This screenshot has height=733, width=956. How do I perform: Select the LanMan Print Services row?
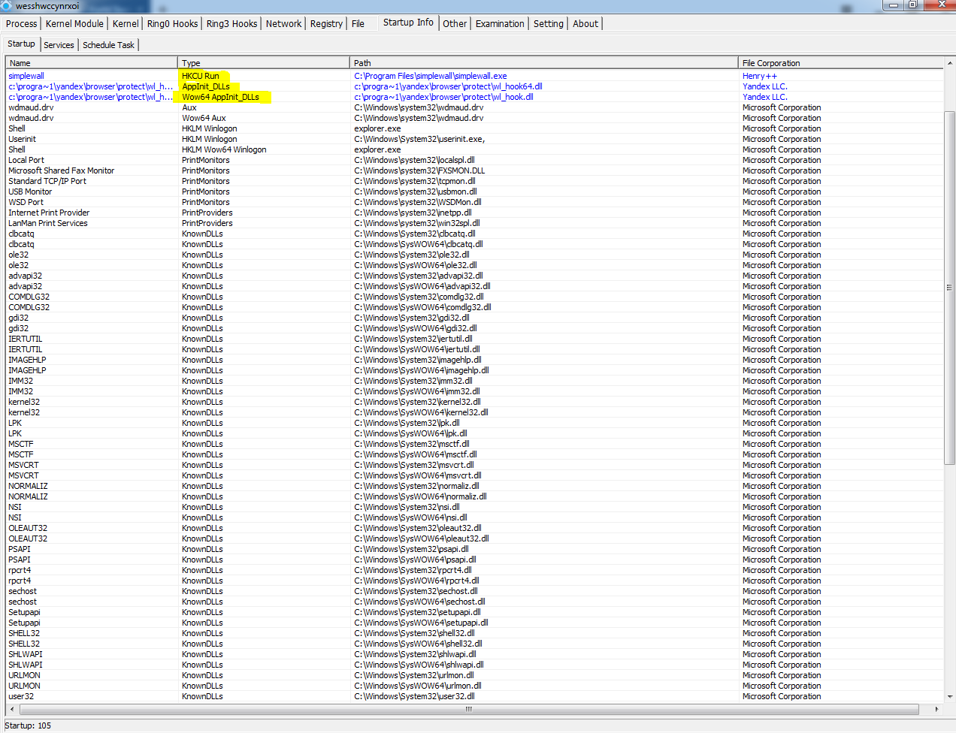pyautogui.click(x=48, y=223)
